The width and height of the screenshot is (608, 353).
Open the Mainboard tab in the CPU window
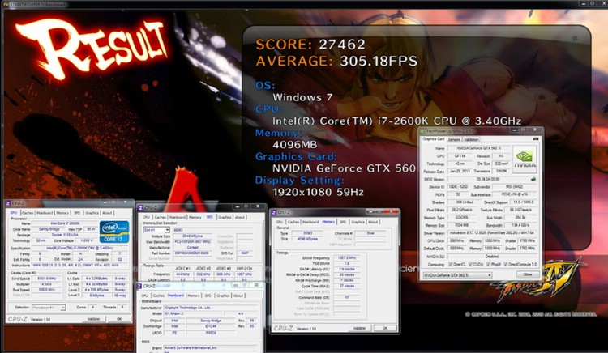point(45,213)
